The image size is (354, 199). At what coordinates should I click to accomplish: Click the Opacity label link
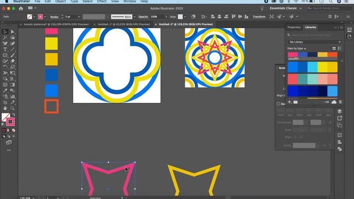pyautogui.click(x=143, y=17)
